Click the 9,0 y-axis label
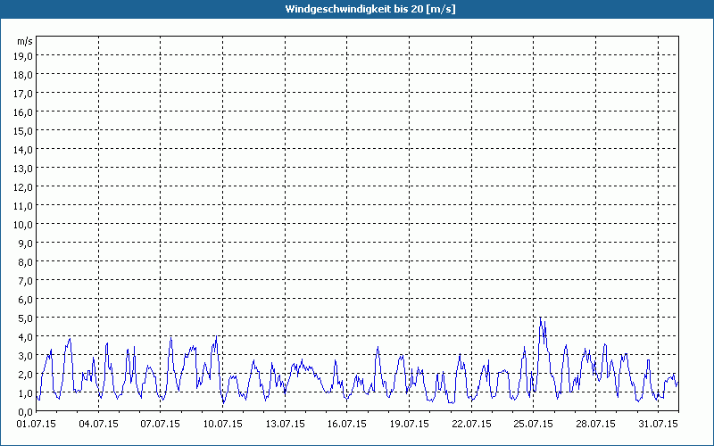The height and width of the screenshot is (446, 714). point(26,243)
